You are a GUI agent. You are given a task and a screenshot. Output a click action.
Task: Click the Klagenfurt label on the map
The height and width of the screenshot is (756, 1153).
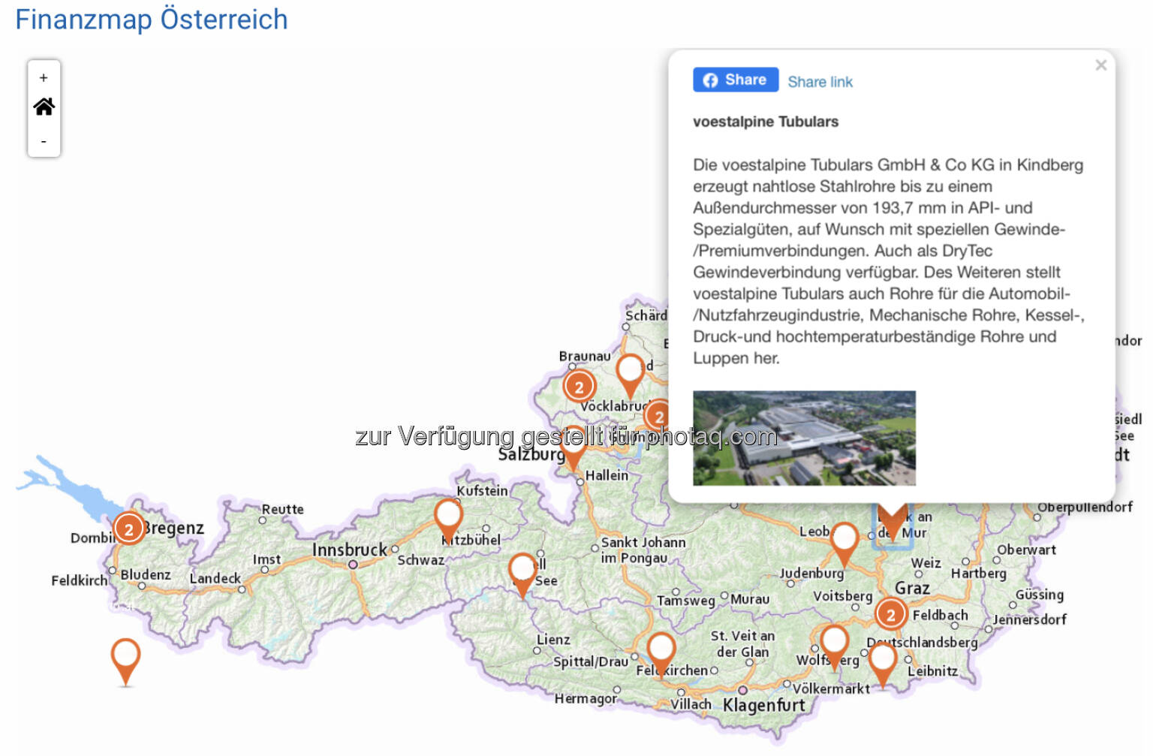[x=763, y=705]
